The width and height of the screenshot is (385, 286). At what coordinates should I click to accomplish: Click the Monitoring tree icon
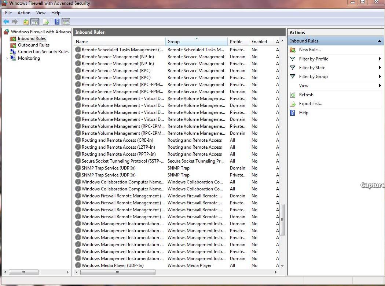click(13, 58)
